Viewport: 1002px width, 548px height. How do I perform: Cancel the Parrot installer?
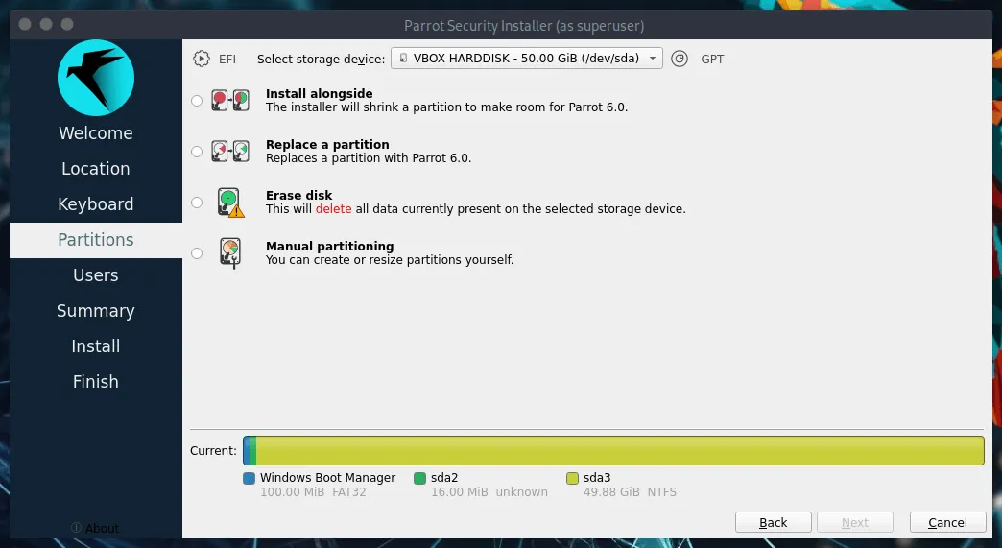click(947, 522)
